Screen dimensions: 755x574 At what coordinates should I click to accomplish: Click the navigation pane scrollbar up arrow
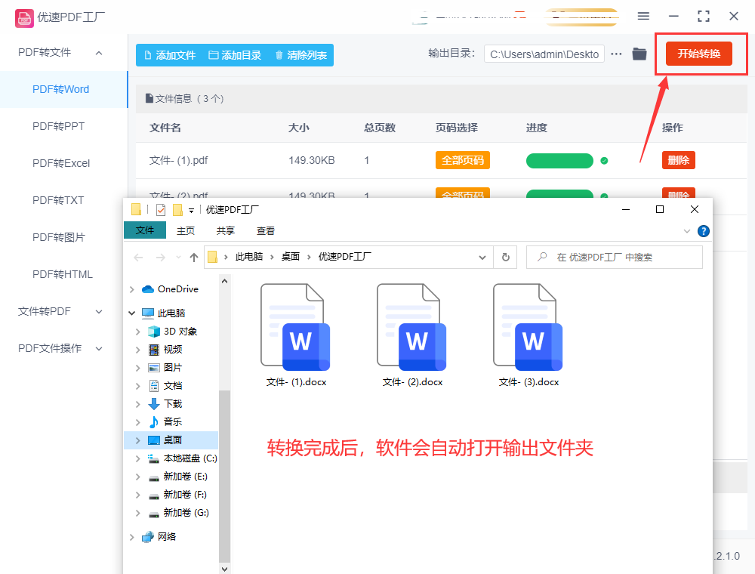(224, 281)
